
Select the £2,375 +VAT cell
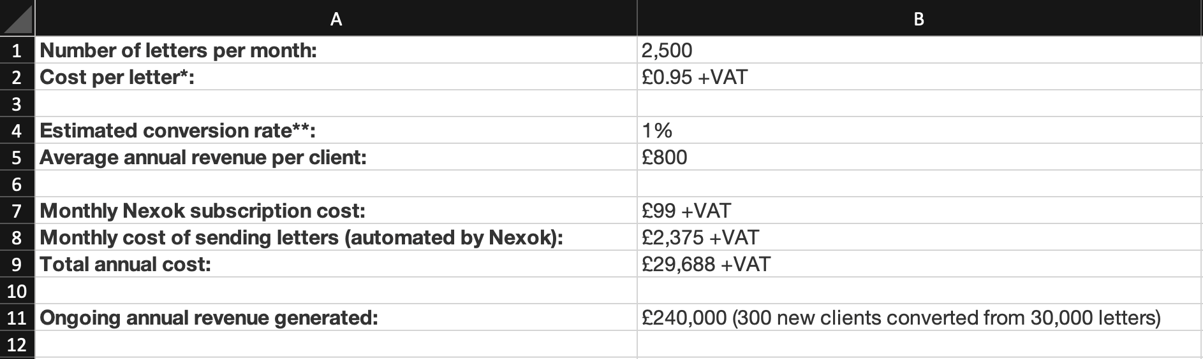919,237
